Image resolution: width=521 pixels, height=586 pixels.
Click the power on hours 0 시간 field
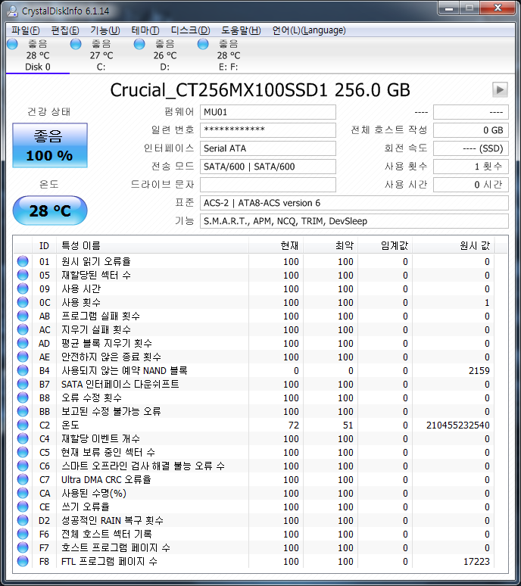click(x=470, y=185)
